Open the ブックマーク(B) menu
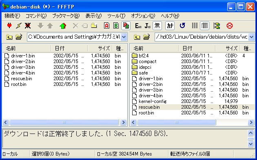The height and width of the screenshot is (160, 257). coord(66,16)
